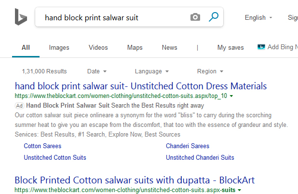Click the aspx-suits theblockart URL
Screen dimensions: 298x194
[x=125, y=190]
